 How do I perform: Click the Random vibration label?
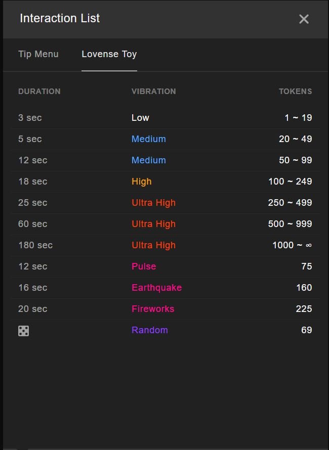(x=149, y=330)
